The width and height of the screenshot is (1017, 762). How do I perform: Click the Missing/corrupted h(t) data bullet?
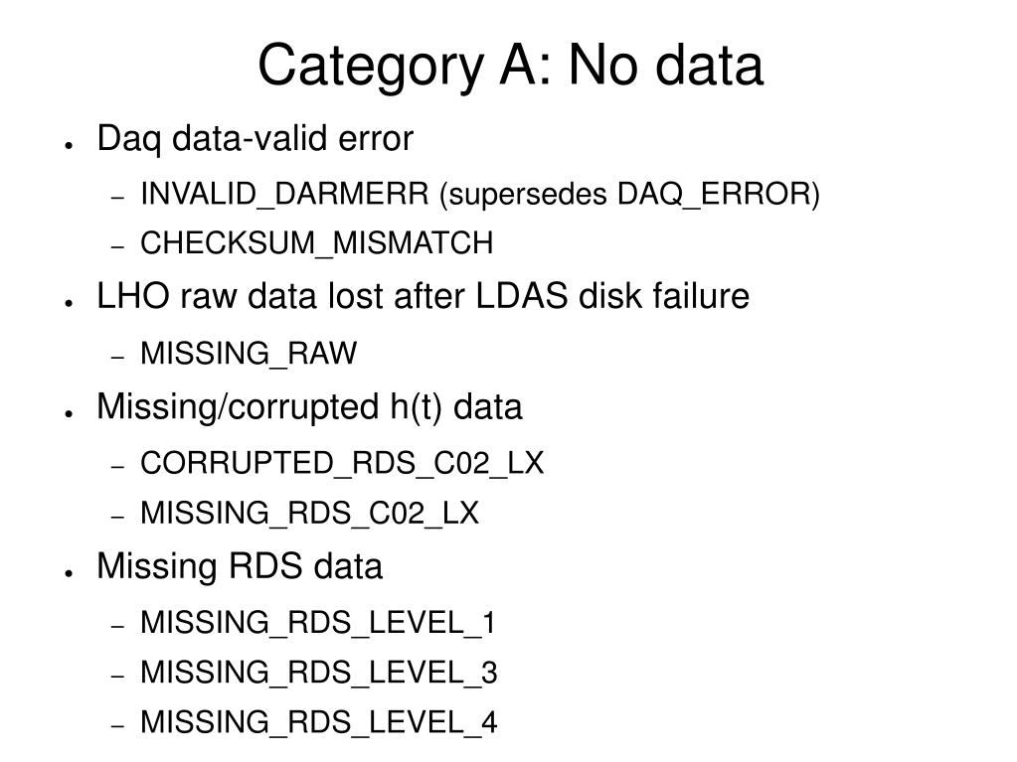pyautogui.click(x=309, y=407)
